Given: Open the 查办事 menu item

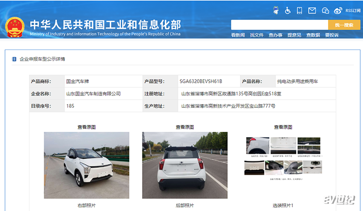Looking at the screenshot, I should (x=275, y=35).
